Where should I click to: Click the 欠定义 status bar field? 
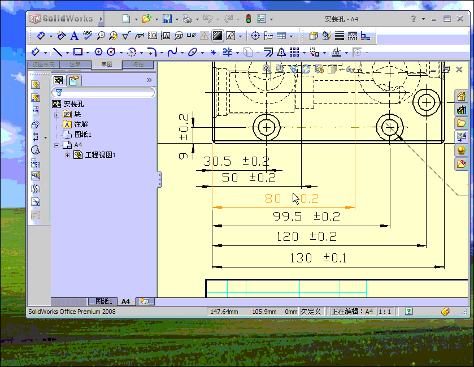click(311, 312)
